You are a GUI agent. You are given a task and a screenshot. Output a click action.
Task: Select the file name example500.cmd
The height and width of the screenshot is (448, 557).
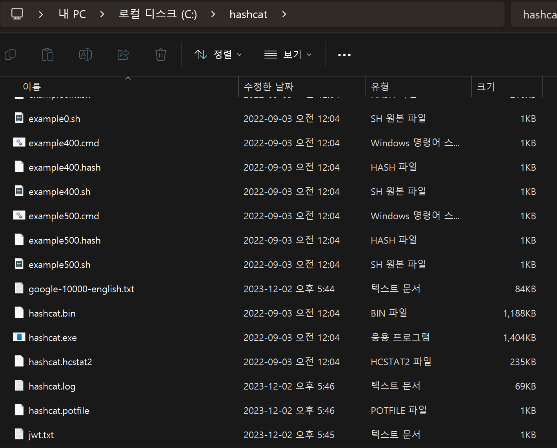coord(64,216)
